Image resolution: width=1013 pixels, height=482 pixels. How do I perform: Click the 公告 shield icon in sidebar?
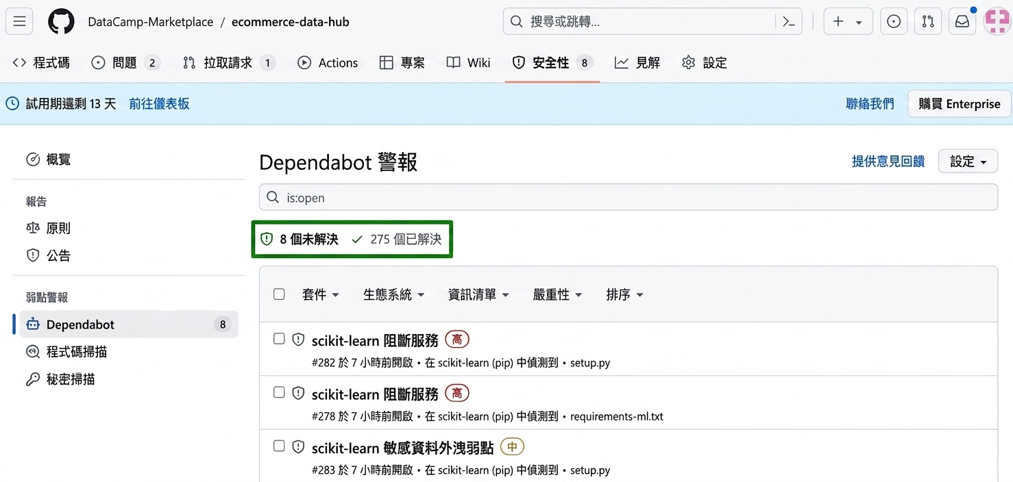click(33, 255)
